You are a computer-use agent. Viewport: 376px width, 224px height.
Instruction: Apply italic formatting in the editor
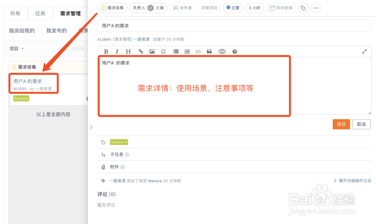point(117,51)
